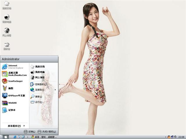This screenshot has width=186, height=139.
Task: Open the 我的电脑 desktop icon
Action: (7, 19)
